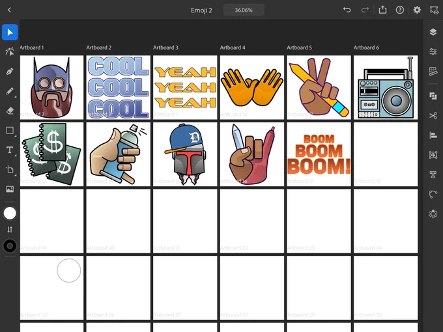Open the Settings gear
The image size is (443, 332).
(417, 10)
